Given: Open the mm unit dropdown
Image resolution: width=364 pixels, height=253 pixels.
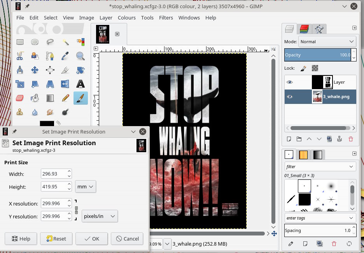Looking at the screenshot, I should pos(86,187).
